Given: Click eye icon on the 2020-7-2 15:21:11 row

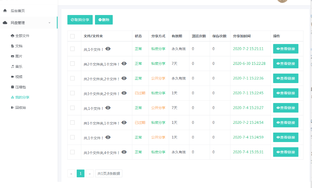Looking at the screenshot, I should (108, 49).
